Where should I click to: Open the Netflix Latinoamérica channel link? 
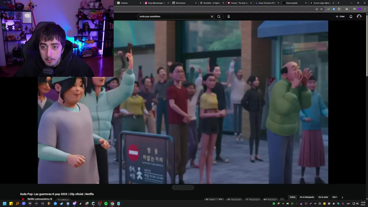(39, 199)
